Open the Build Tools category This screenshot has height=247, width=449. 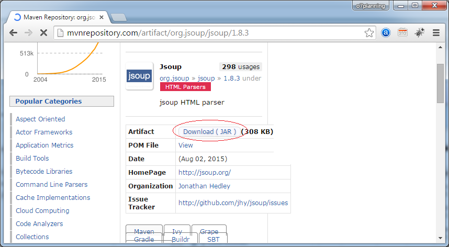[32, 158]
